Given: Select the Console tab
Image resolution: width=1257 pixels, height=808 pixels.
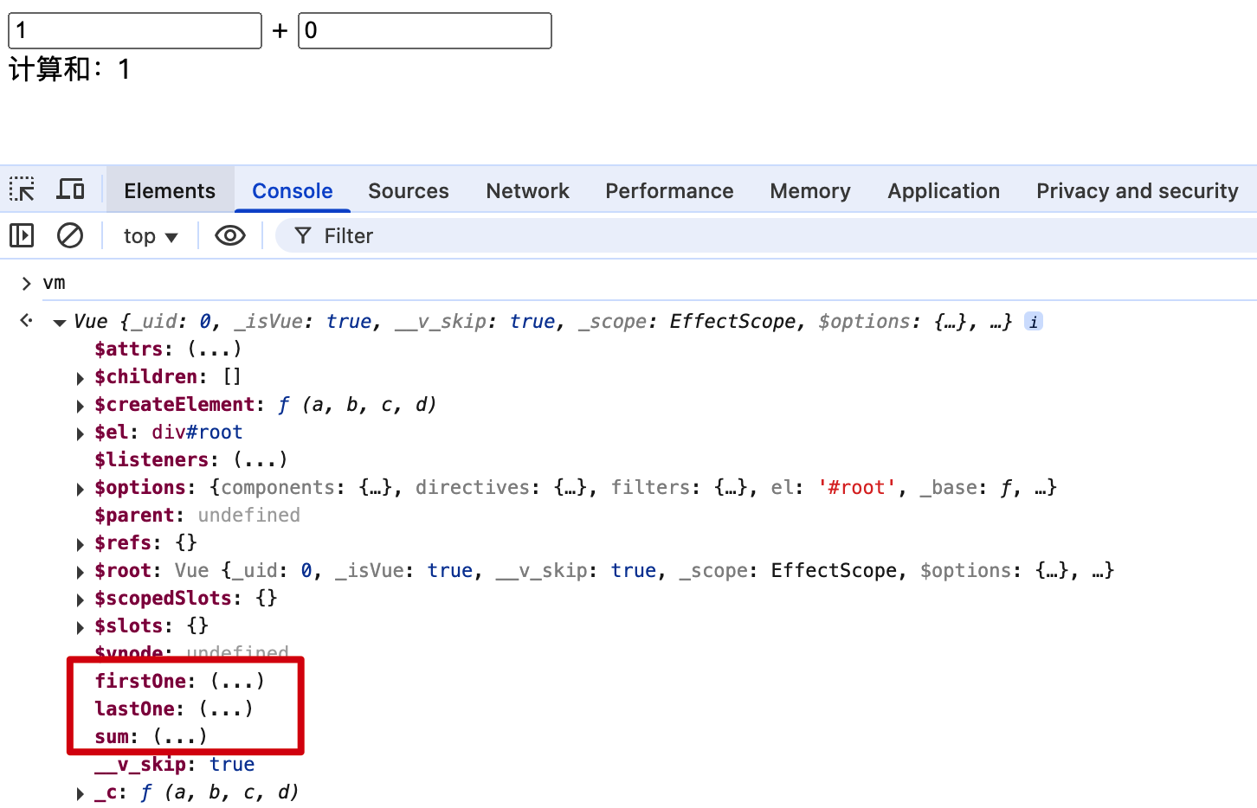Looking at the screenshot, I should 293,190.
